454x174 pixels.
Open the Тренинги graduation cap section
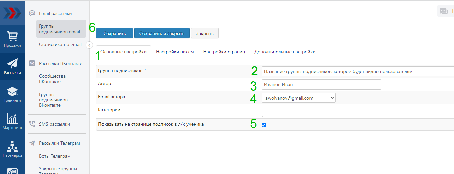(x=12, y=94)
